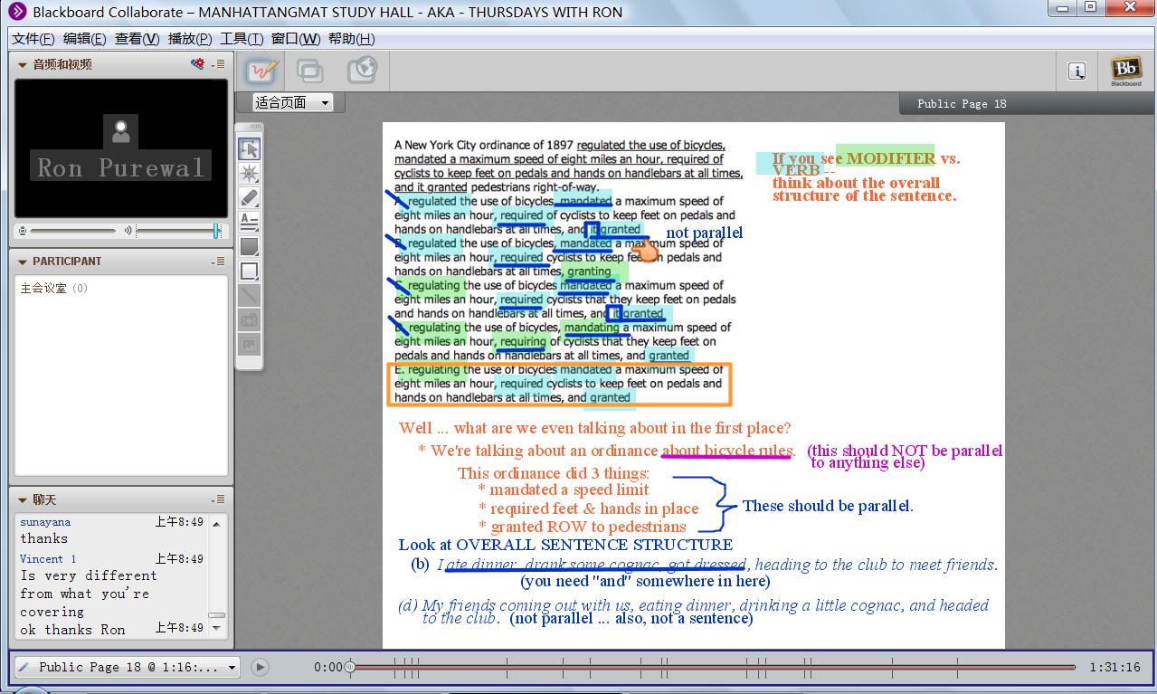
Task: Click Vincent 1's name in chat
Action: [48, 559]
